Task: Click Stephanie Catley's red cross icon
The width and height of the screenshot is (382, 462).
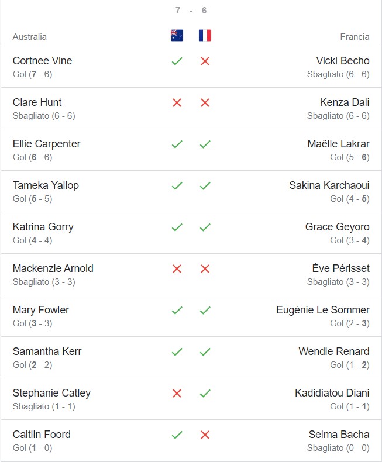Action: click(177, 393)
